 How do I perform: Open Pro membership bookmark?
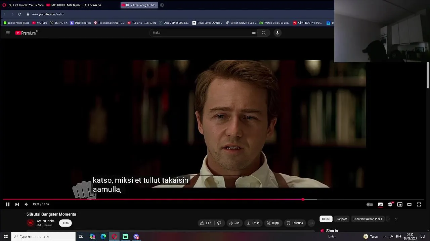tap(109, 23)
